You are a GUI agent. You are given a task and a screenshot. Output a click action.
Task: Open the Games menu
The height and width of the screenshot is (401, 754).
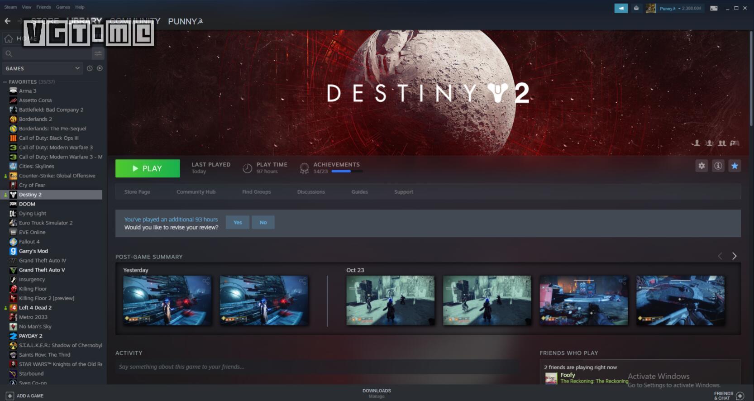coord(63,7)
